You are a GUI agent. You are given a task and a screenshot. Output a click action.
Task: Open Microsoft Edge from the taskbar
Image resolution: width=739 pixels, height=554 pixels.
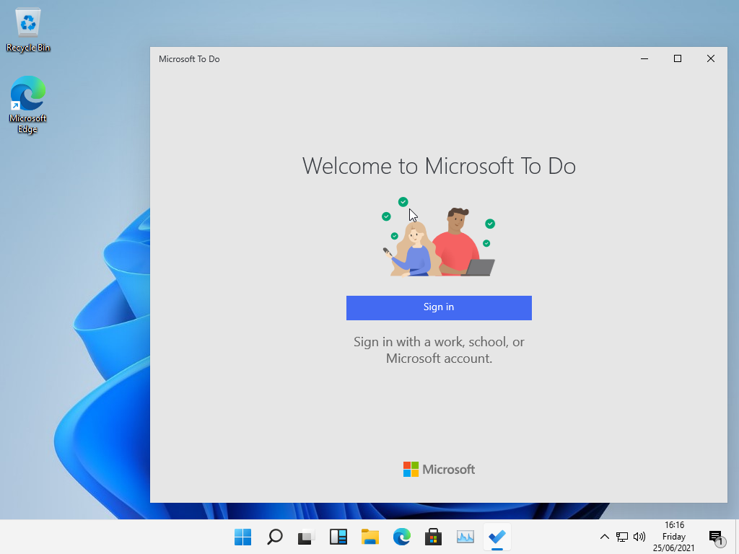click(x=402, y=537)
